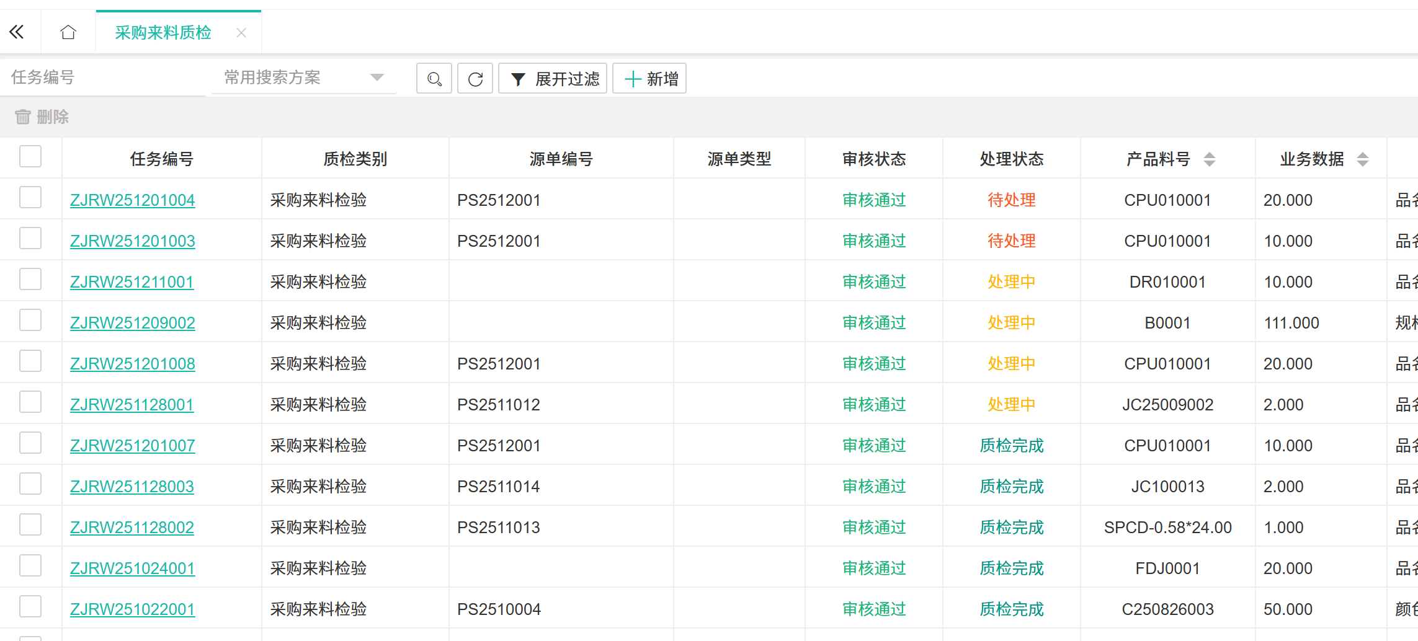The image size is (1418, 641).
Task: Expand filters via 展开过滤 button
Action: [x=553, y=79]
